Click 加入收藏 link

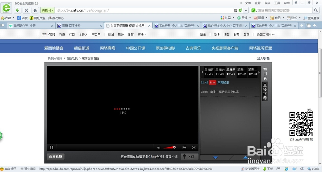[x=263, y=58]
